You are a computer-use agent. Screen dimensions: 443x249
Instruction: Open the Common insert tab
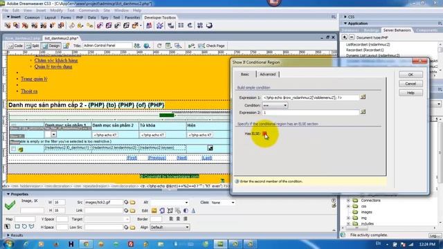tap(32, 17)
